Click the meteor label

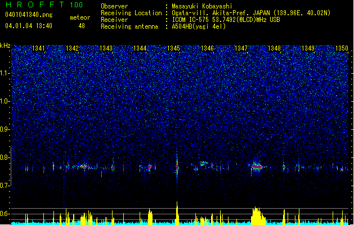point(80,17)
